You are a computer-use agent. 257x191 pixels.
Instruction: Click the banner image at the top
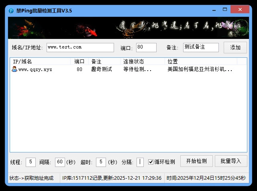[128, 28]
